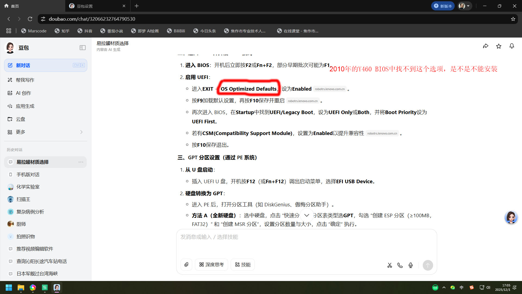The image size is (522, 294).
Task: Start a voice call with phone icon
Action: (400, 265)
